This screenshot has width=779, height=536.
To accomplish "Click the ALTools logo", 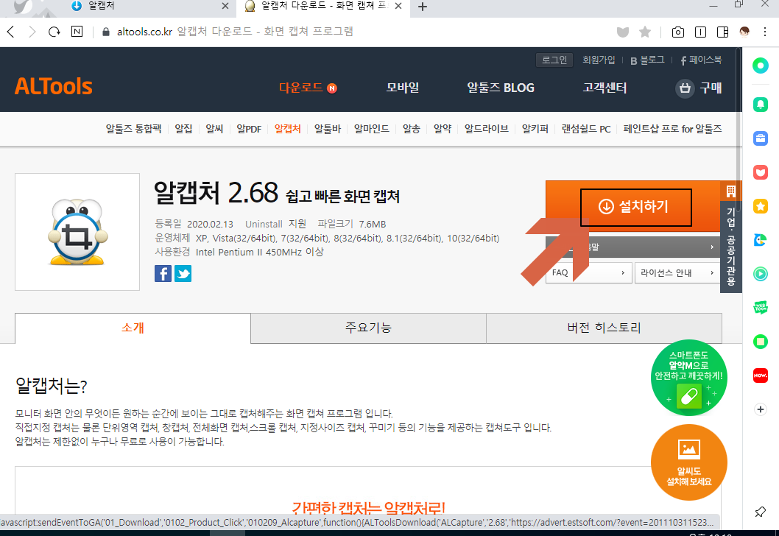I will coord(54,86).
